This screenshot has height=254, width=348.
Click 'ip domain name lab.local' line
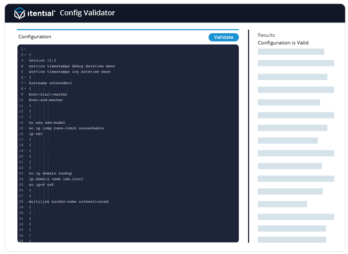[56, 179]
